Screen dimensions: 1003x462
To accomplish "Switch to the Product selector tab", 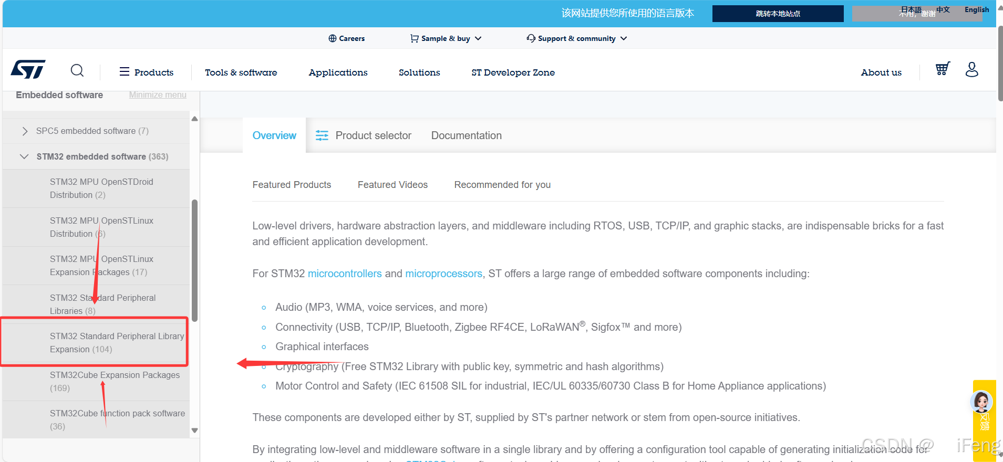I will tap(364, 135).
